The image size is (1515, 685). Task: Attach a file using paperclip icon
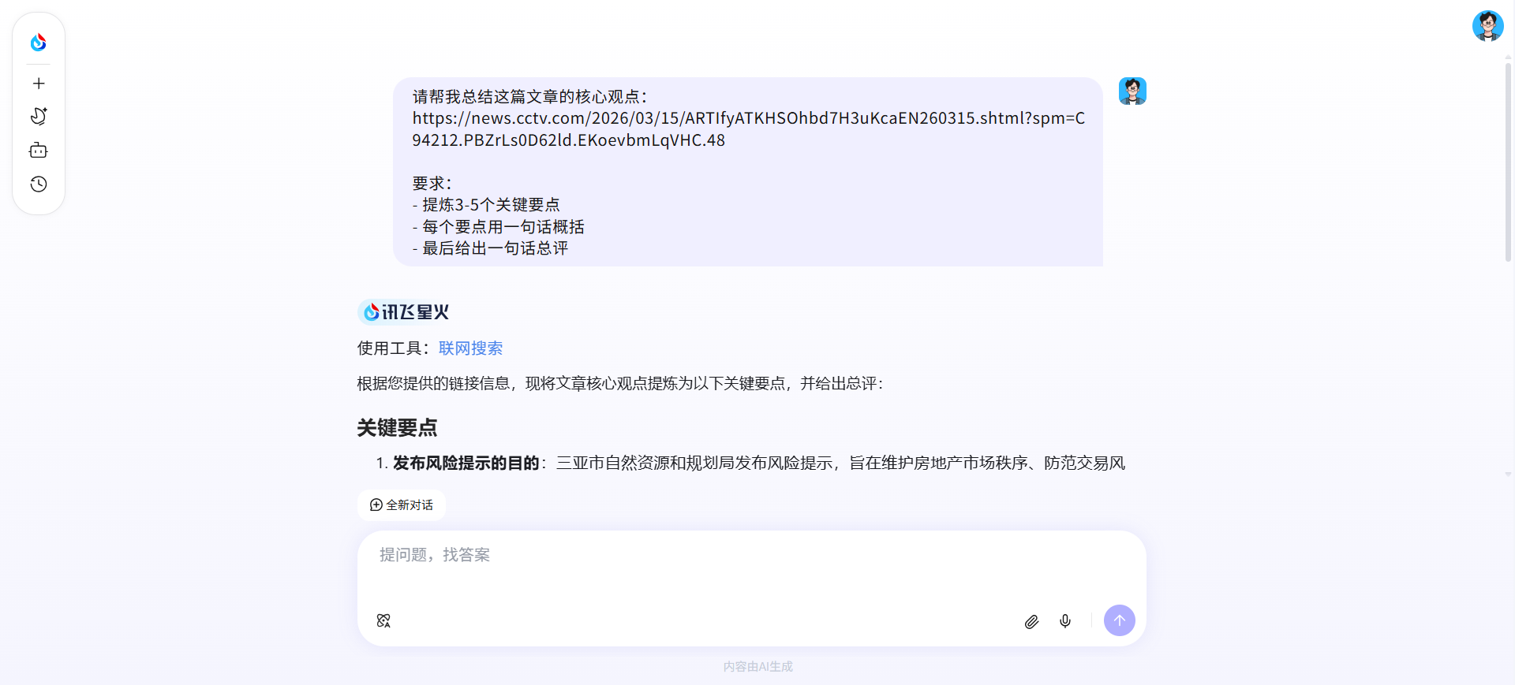[x=1031, y=621]
